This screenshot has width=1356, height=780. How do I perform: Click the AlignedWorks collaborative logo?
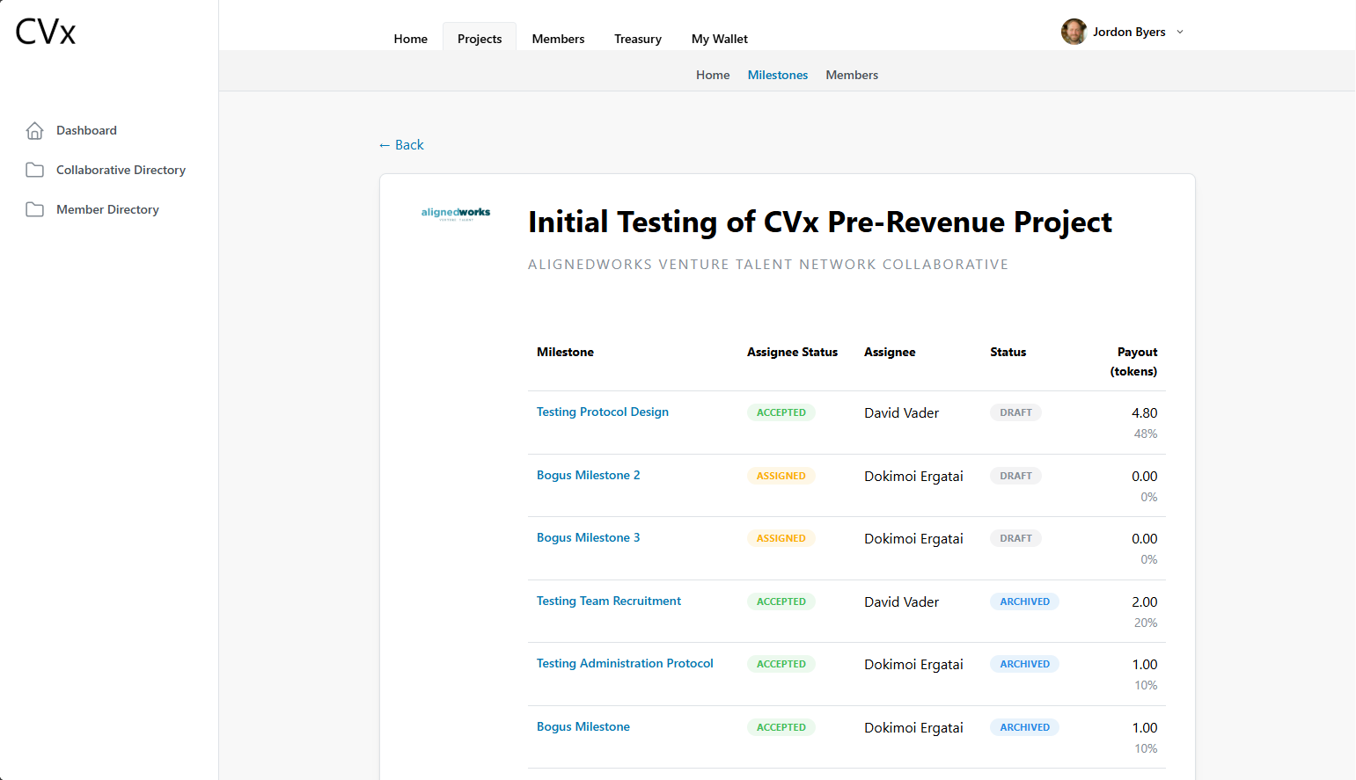456,214
